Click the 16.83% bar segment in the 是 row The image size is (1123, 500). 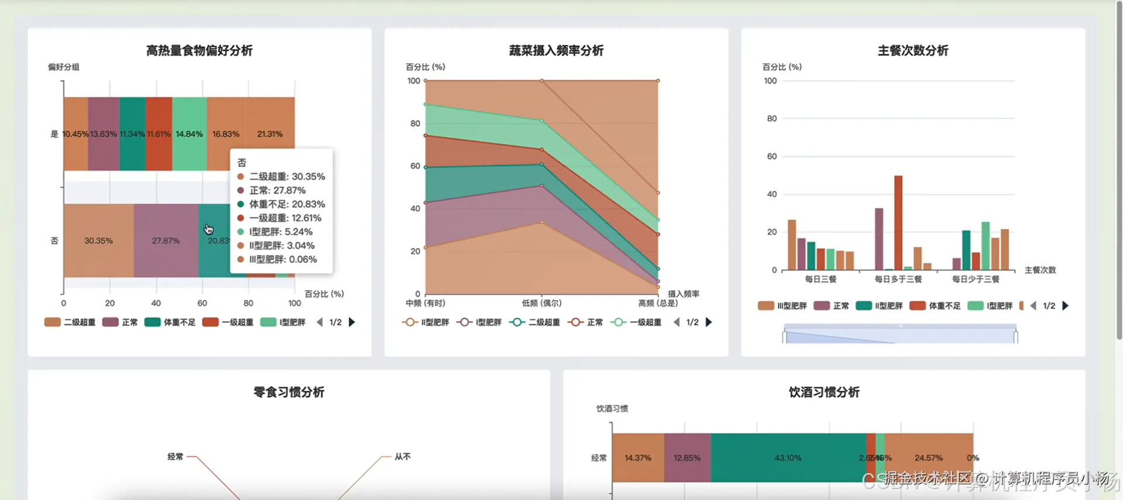point(226,134)
